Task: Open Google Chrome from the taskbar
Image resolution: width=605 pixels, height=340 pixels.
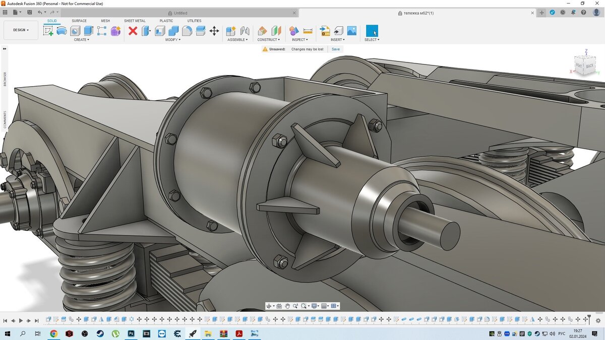Action: tap(53, 333)
